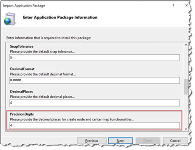Close the Import Application Package dialog
This screenshot has height=150, width=195.
[x=186, y=5]
